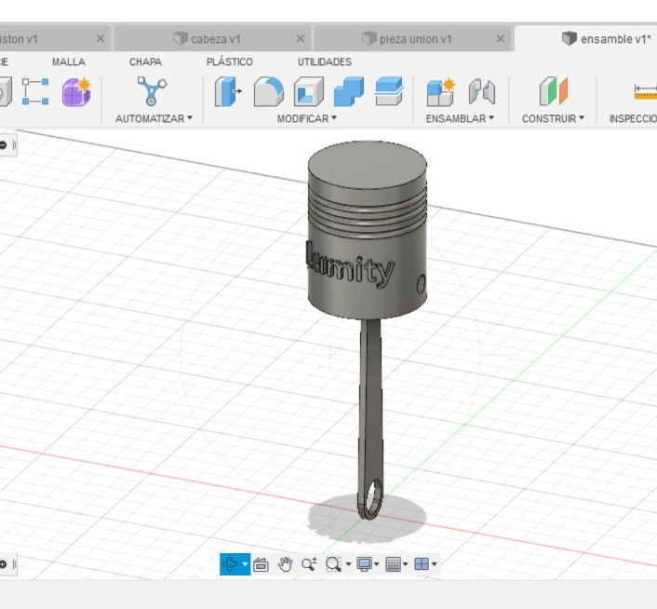Screen dimensions: 657x609
Task: Open the ENSAMBLAR dropdown menu
Action: (460, 118)
